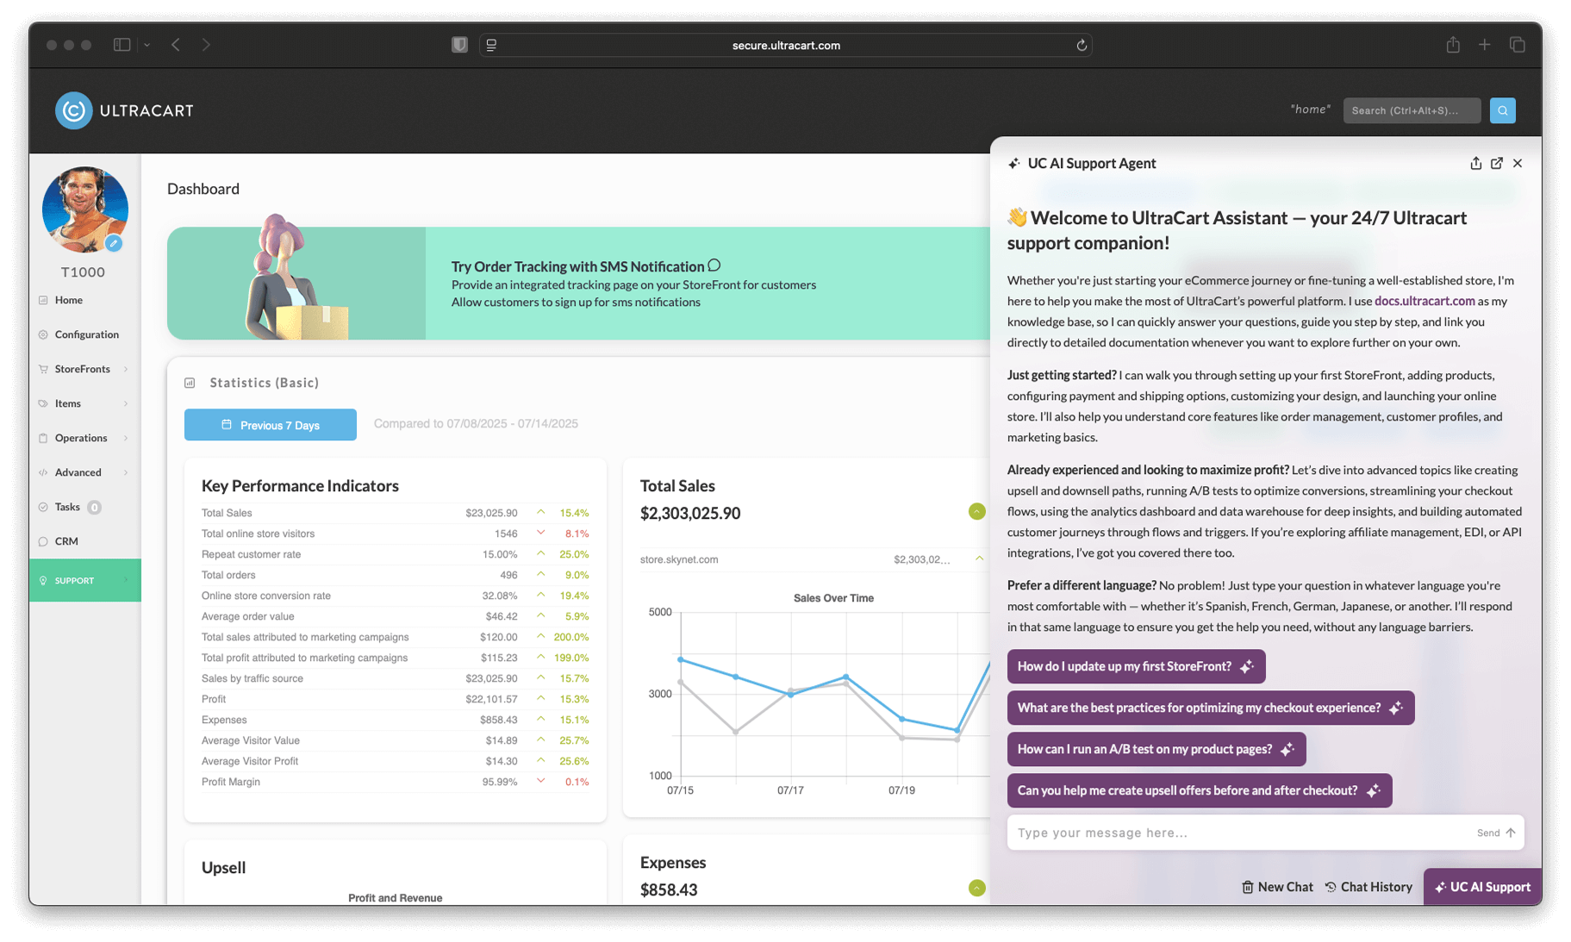Click the A/B test on product pages suggestion

pos(1156,749)
